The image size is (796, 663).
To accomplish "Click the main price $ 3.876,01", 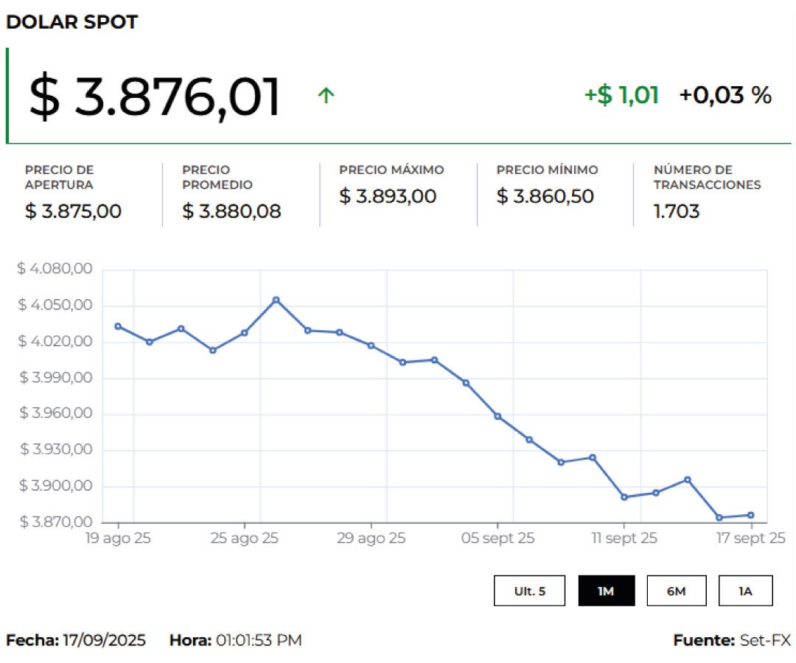I will pos(155,97).
